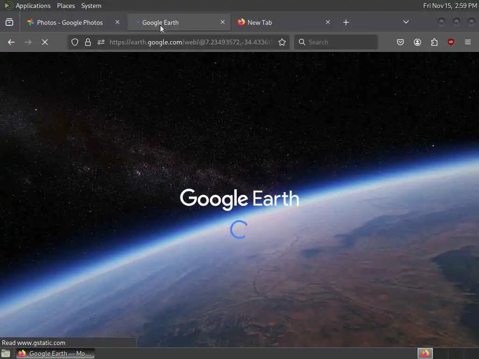Open the tracking protection shield icon

tap(75, 42)
